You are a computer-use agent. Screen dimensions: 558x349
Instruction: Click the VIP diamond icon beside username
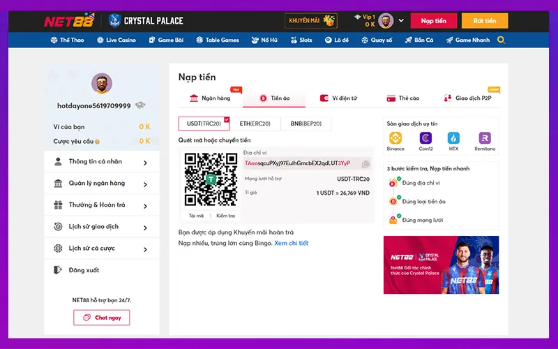[x=140, y=105]
